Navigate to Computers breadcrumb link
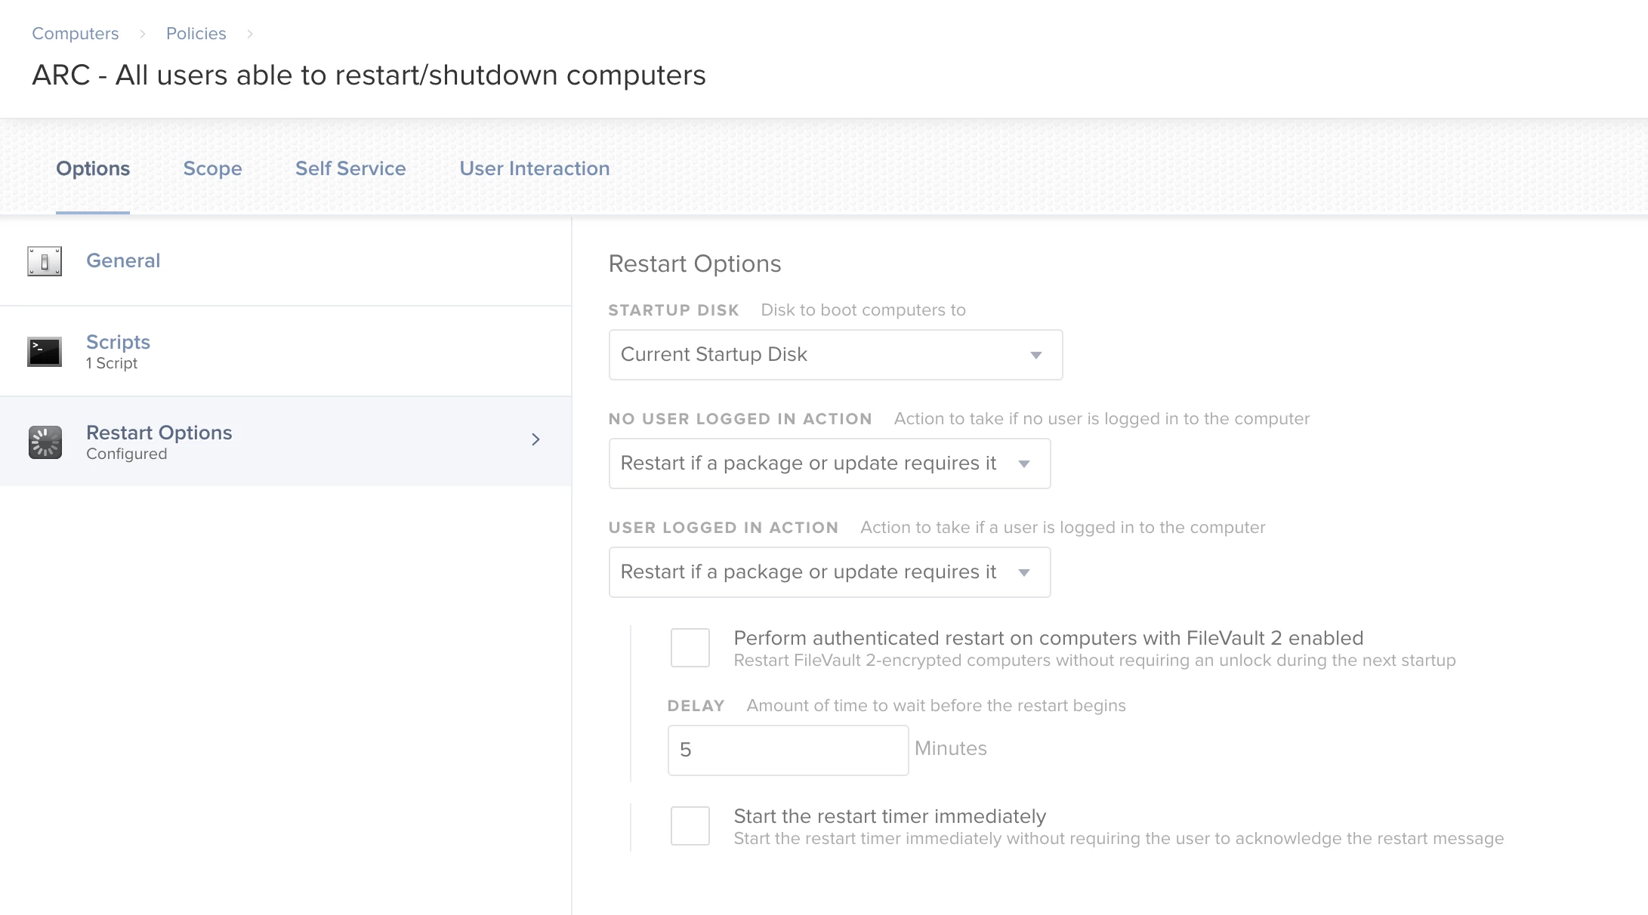The image size is (1648, 915). (x=75, y=34)
